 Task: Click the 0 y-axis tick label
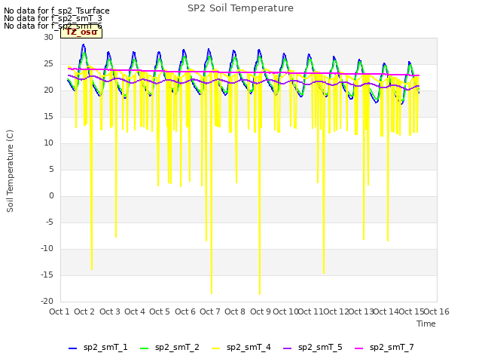(51, 196)
